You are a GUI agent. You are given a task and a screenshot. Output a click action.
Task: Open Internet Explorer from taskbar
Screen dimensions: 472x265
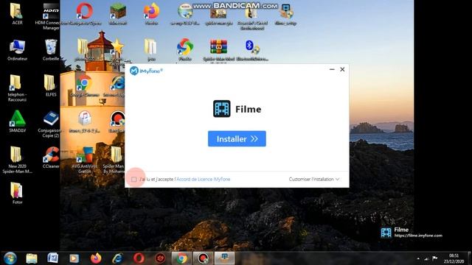pyautogui.click(x=117, y=258)
